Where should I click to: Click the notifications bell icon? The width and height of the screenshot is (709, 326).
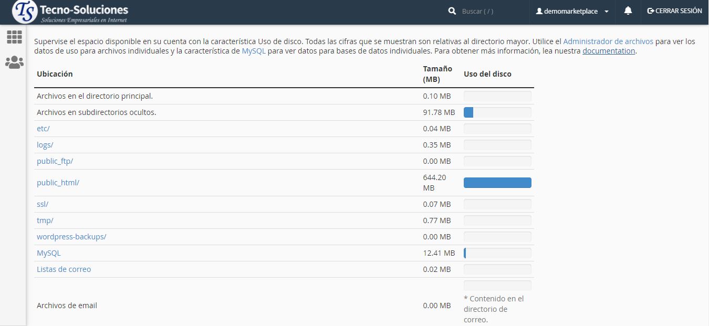click(x=628, y=11)
